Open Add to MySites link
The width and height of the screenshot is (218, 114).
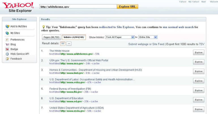tap(19, 26)
